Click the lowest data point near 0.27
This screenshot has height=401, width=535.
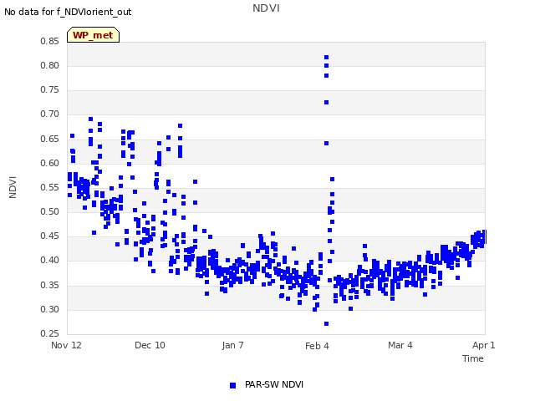327,323
